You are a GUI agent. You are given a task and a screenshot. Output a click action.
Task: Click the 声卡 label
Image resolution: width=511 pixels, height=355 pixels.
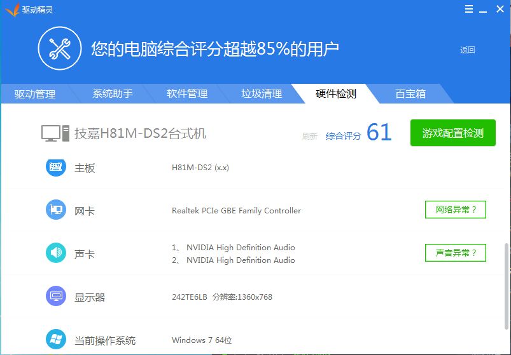pyautogui.click(x=85, y=254)
